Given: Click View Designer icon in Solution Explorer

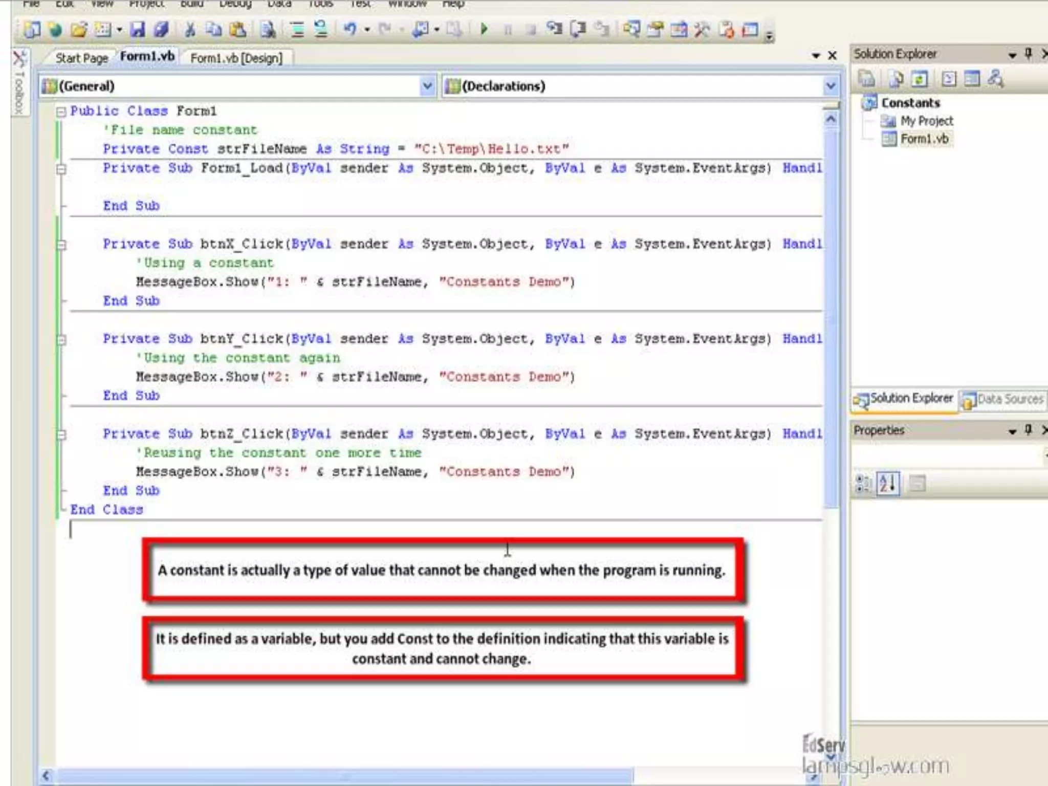Looking at the screenshot, I should coord(972,79).
